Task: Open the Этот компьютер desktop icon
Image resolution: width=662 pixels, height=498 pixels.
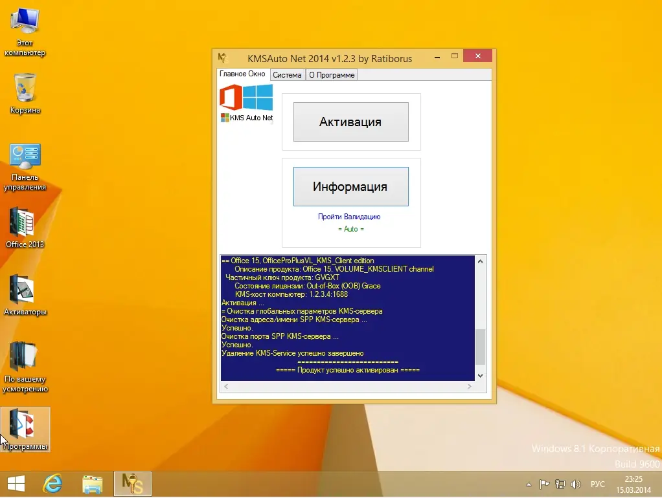Action: coord(25,32)
